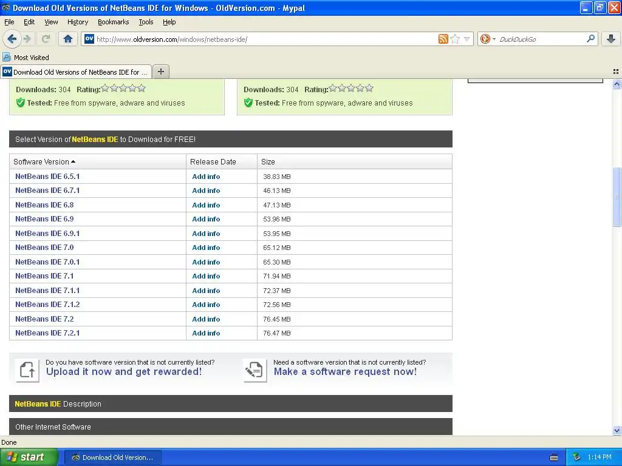Open the Edit menu

point(29,22)
